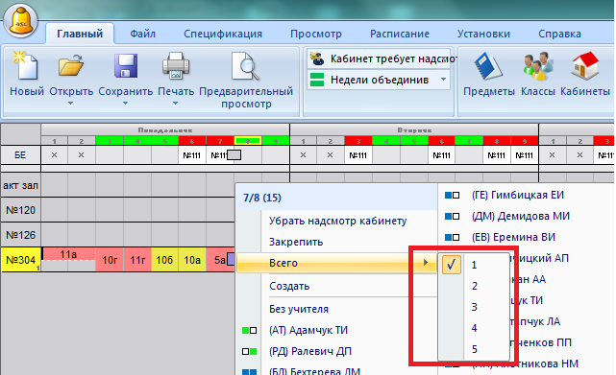Expand the Печать dropdown arrow

click(x=176, y=104)
